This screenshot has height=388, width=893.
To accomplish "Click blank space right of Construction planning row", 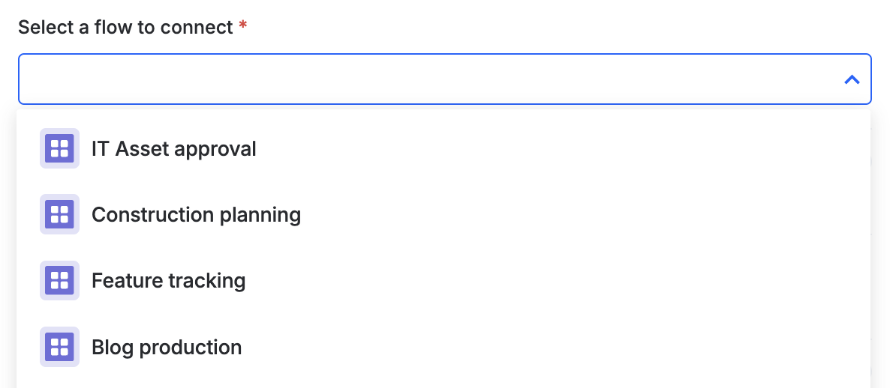I will 586,214.
